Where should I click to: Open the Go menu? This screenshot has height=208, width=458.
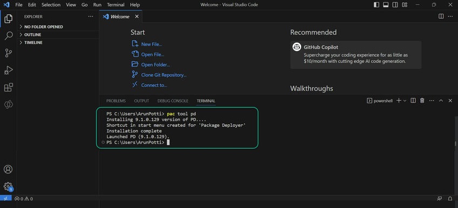(85, 5)
